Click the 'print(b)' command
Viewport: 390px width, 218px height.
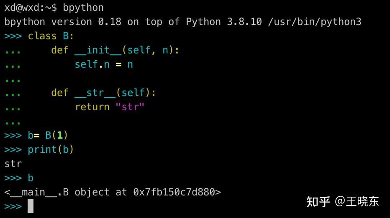pyautogui.click(x=51, y=150)
